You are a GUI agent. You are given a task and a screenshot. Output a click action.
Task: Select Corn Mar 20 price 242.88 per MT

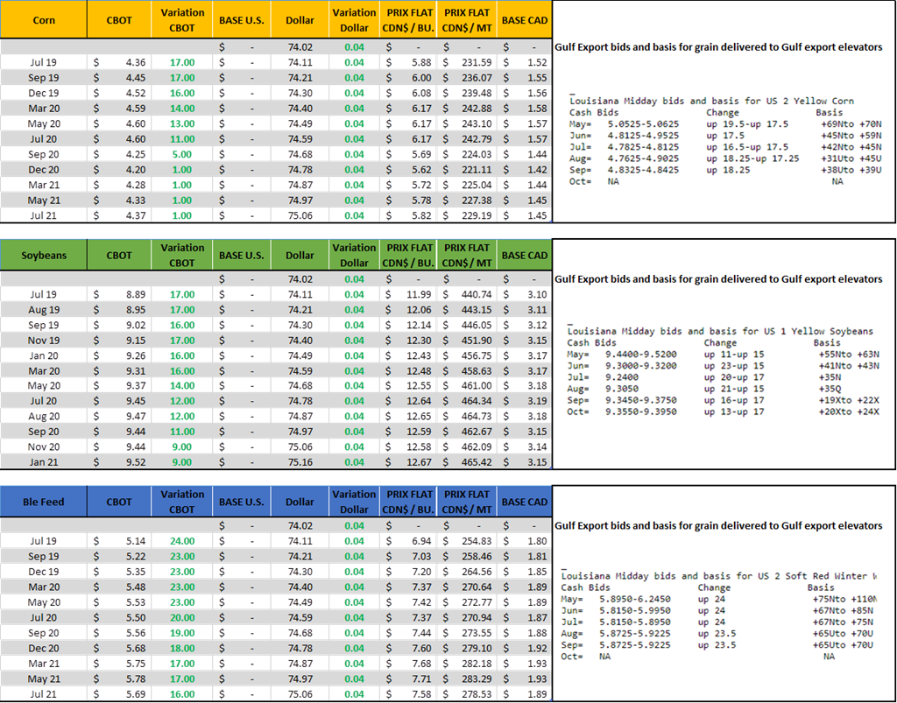(468, 108)
